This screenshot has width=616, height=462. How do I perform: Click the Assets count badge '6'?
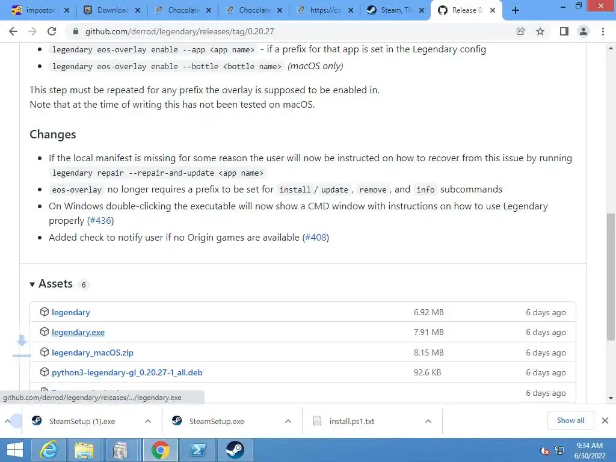point(84,285)
